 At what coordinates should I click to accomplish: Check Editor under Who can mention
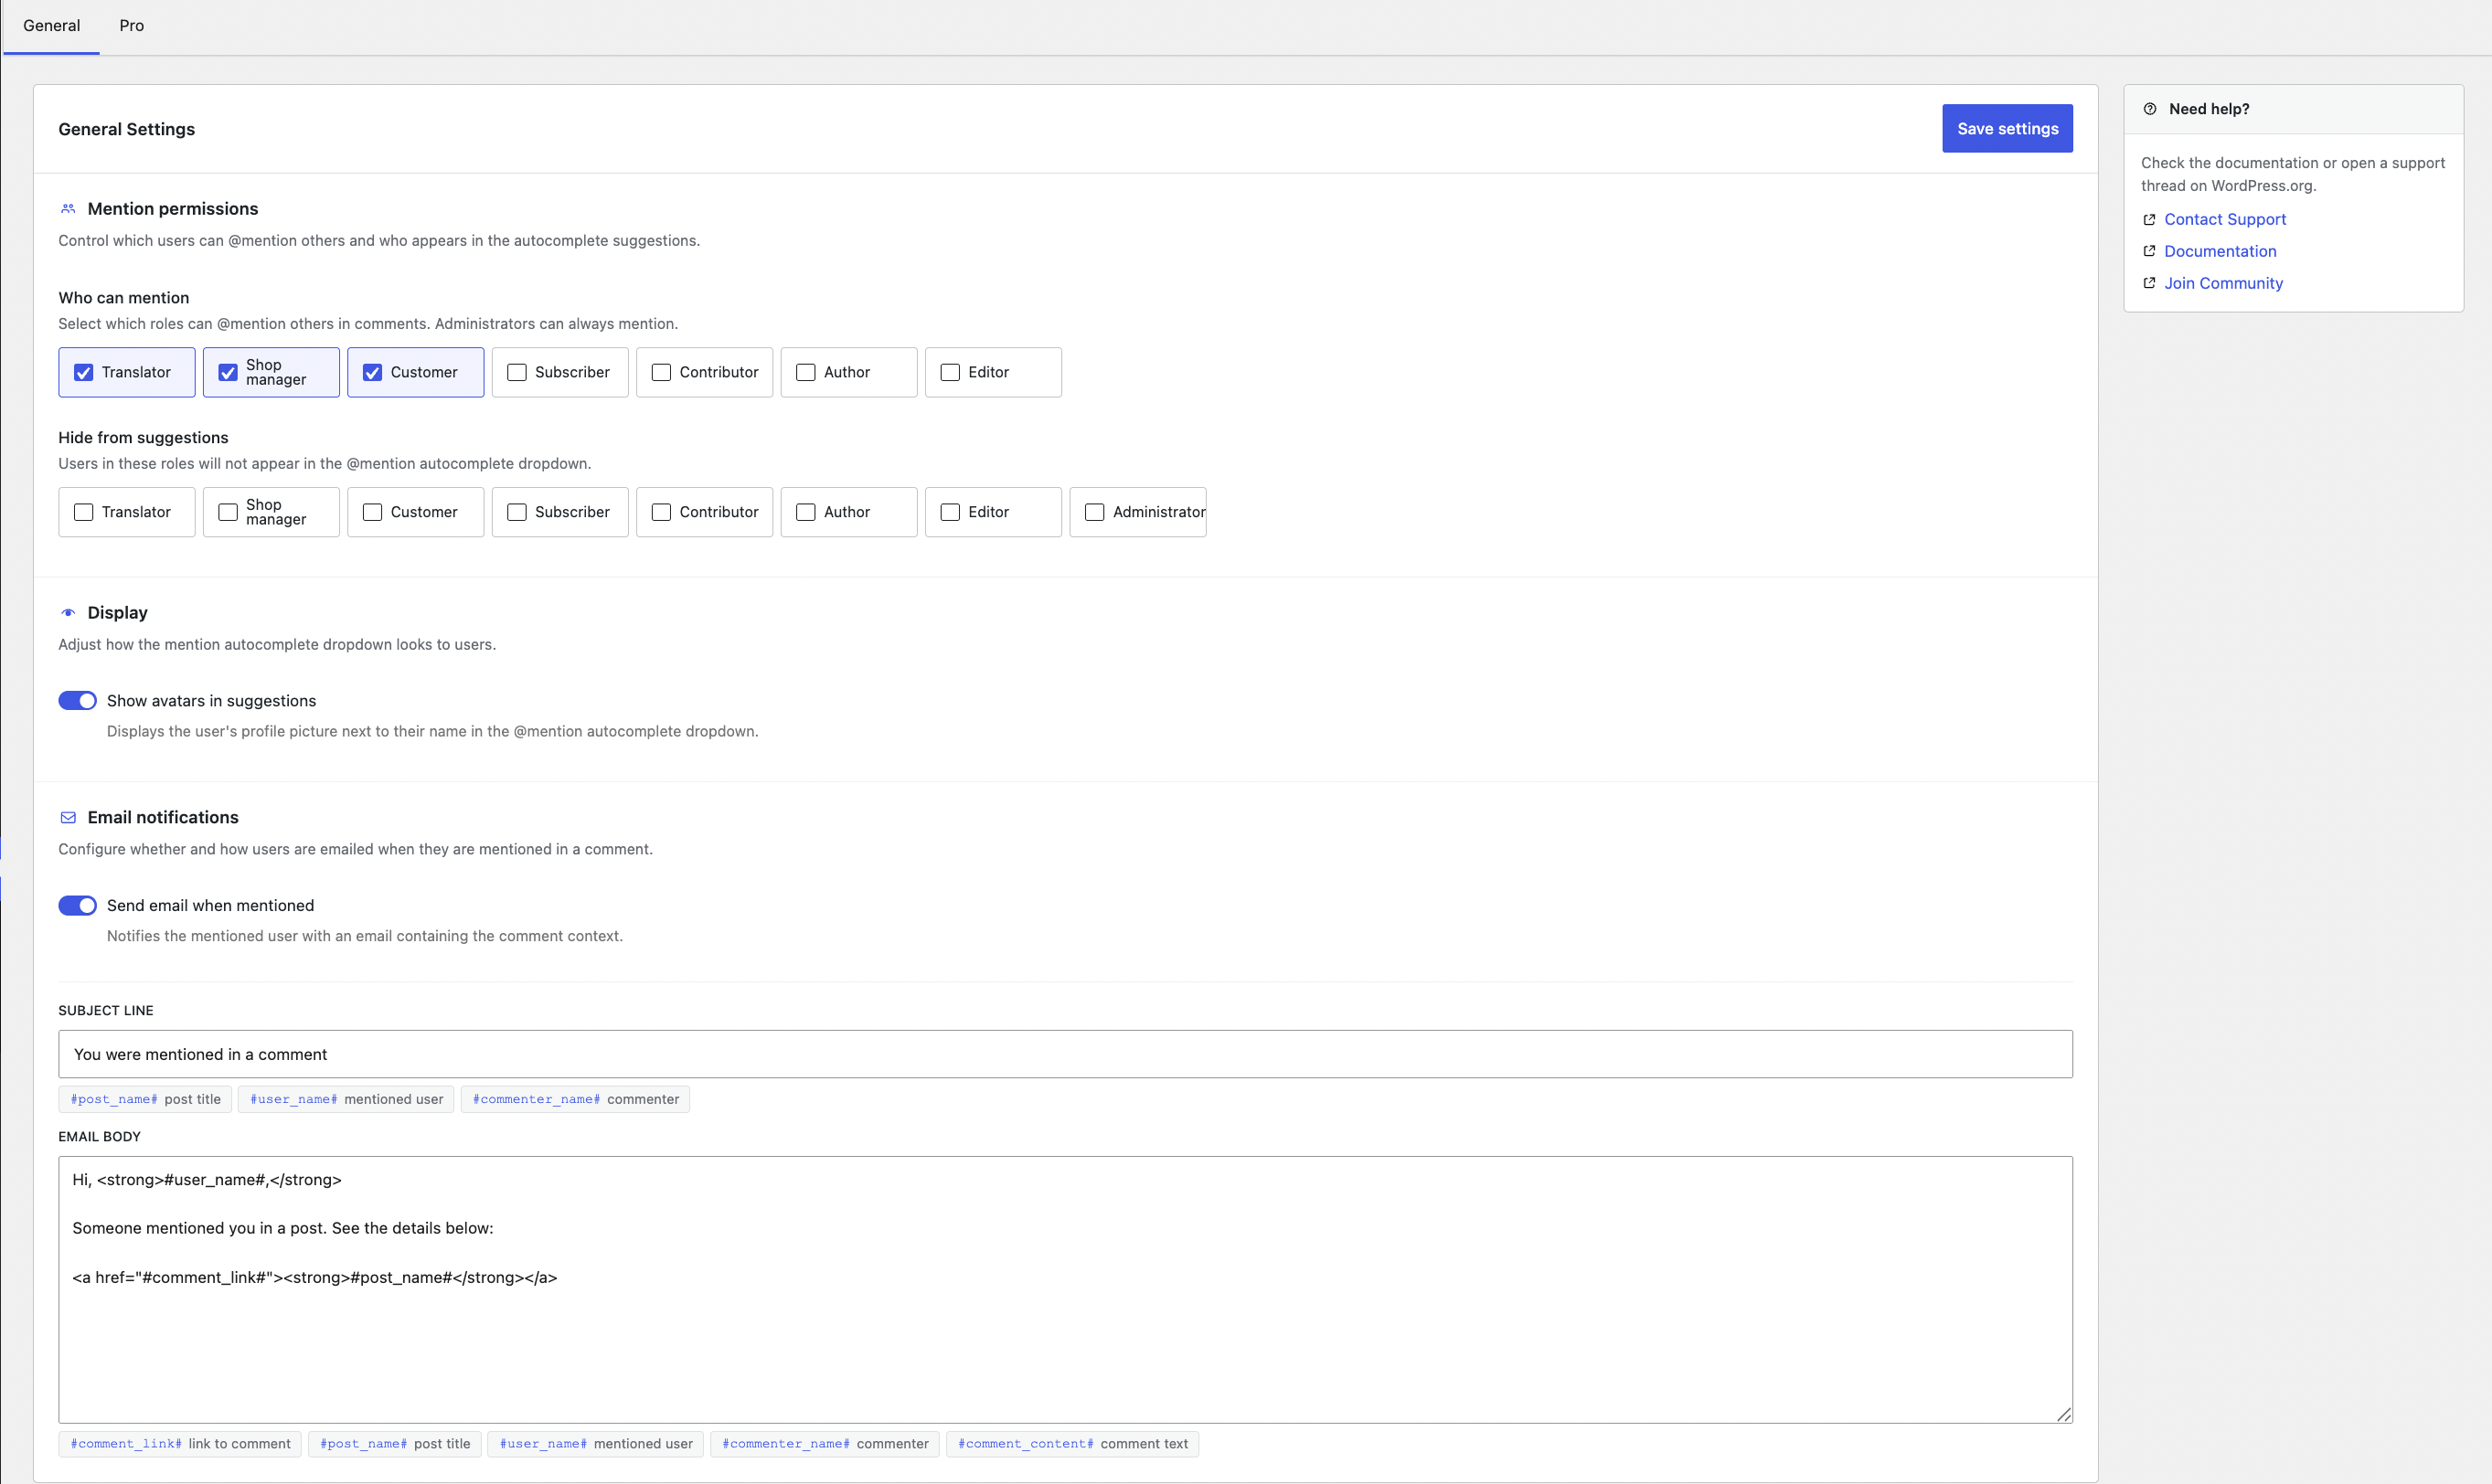tap(951, 373)
